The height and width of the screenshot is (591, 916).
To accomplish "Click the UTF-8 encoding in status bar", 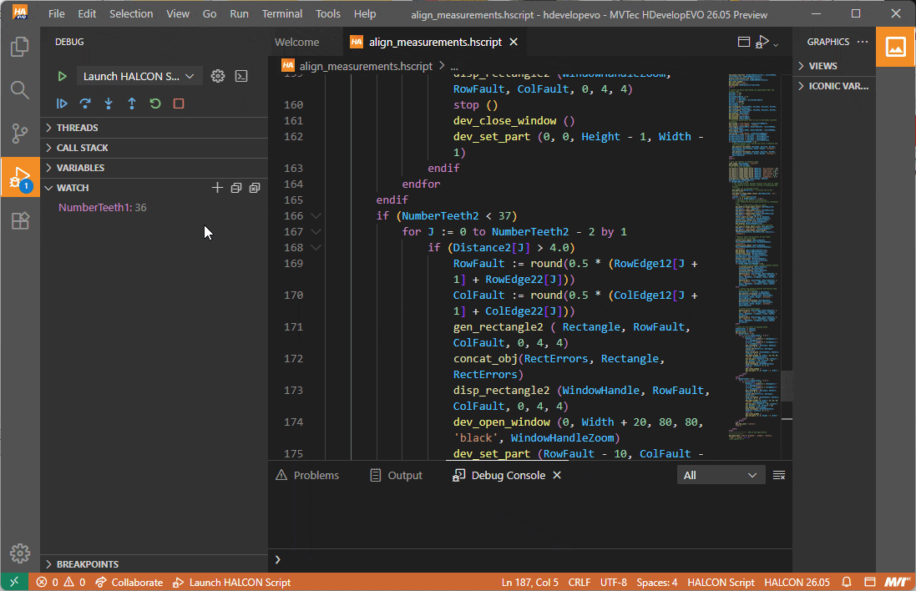I will [613, 582].
